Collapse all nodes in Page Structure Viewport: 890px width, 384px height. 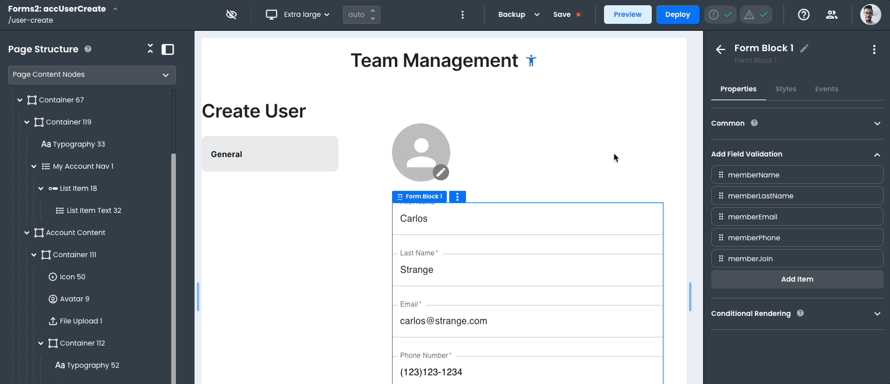150,49
